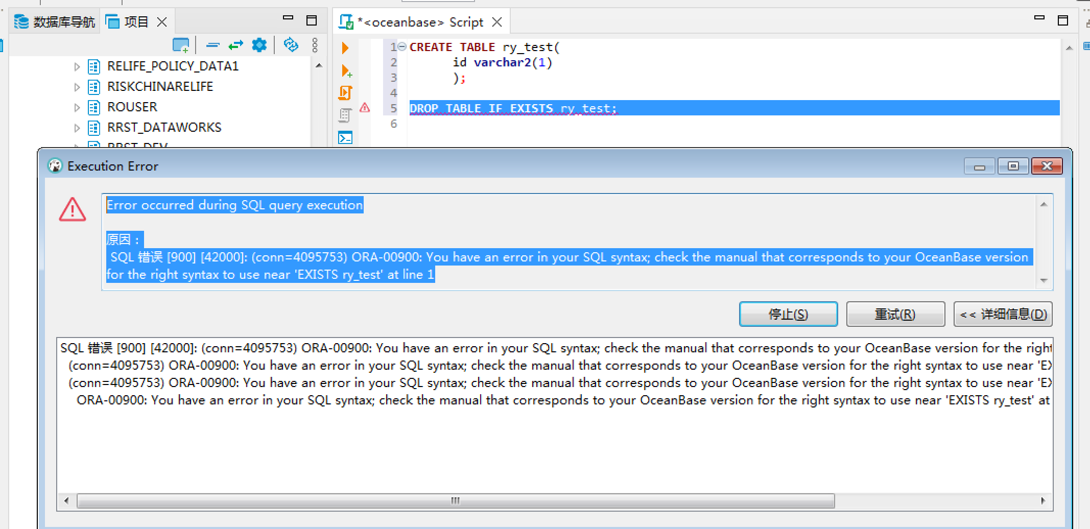
Task: Run the whole SQL script
Action: point(345,93)
